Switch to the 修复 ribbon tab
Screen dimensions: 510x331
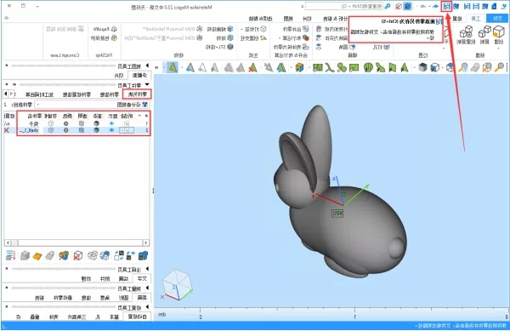click(x=457, y=19)
